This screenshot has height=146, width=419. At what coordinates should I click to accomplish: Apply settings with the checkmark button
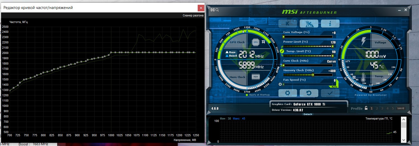click(x=330, y=93)
